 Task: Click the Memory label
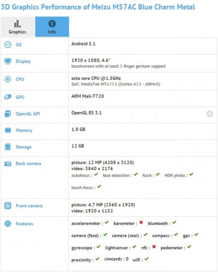24,131
